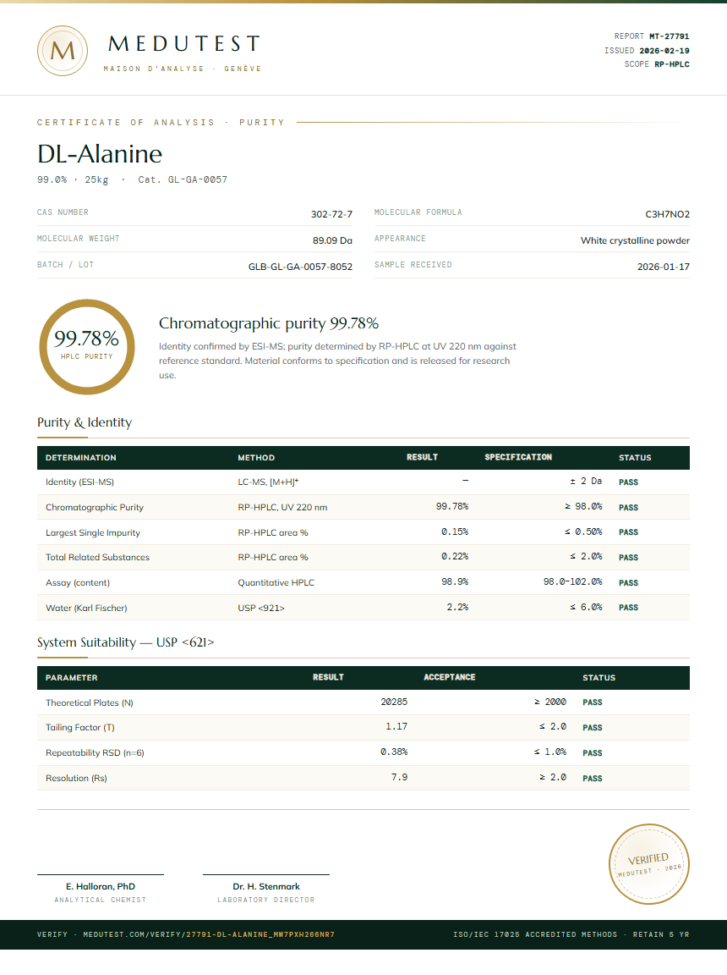Select the 0.15% impurity result
This screenshot has height=975, width=727.
click(x=455, y=532)
